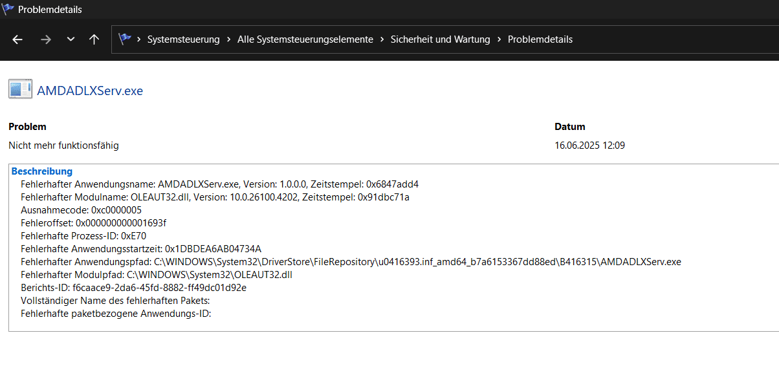The width and height of the screenshot is (779, 388).
Task: Go to Sicherheit und Wartung breadcrumb
Action: (440, 39)
